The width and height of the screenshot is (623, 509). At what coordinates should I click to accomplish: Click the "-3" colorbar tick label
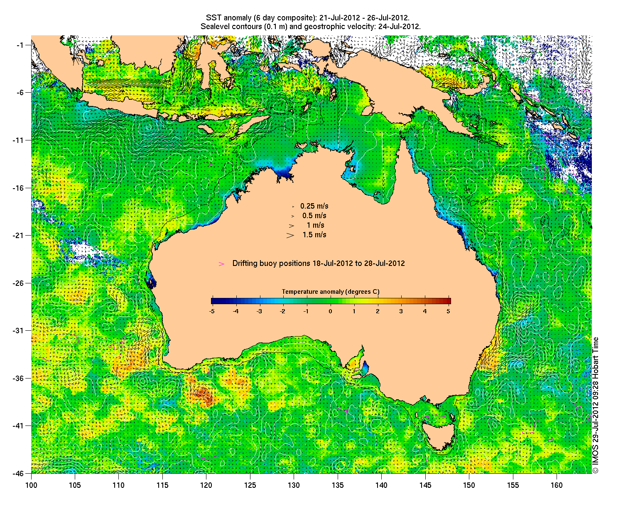click(259, 311)
